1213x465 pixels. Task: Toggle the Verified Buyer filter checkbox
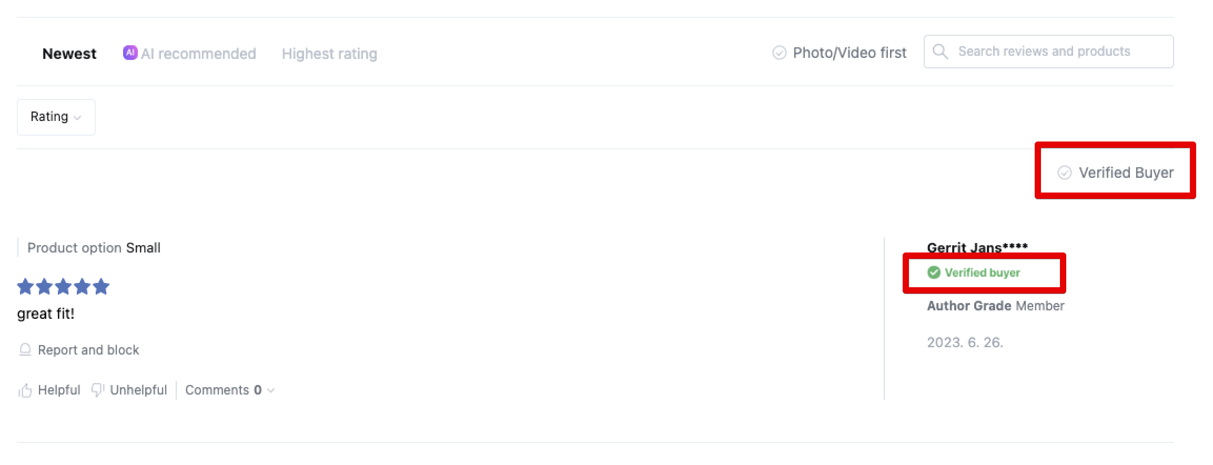click(x=1064, y=173)
